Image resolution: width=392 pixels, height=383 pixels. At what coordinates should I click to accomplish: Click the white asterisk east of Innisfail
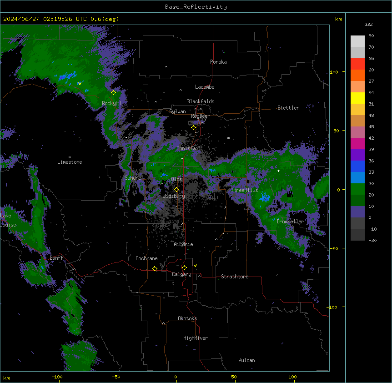(228, 138)
